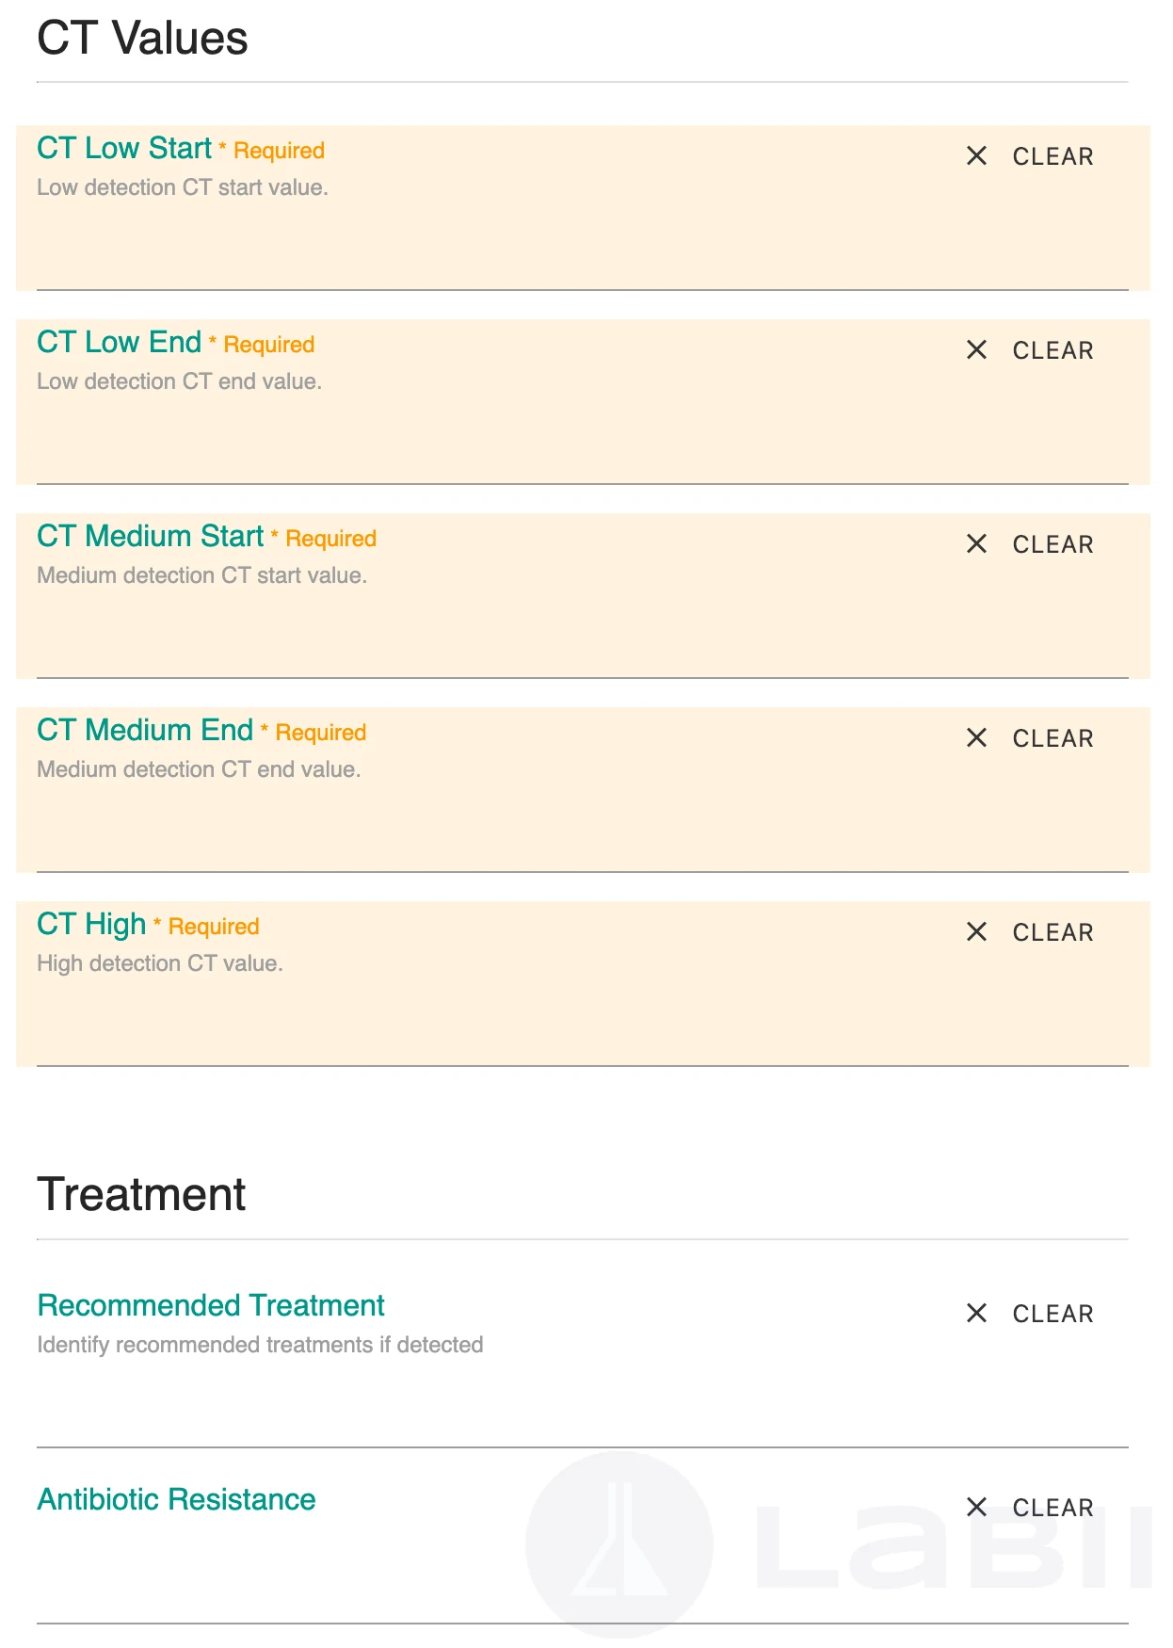This screenshot has height=1648, width=1173.
Task: Click the X icon for CT Low End
Action: pos(976,350)
